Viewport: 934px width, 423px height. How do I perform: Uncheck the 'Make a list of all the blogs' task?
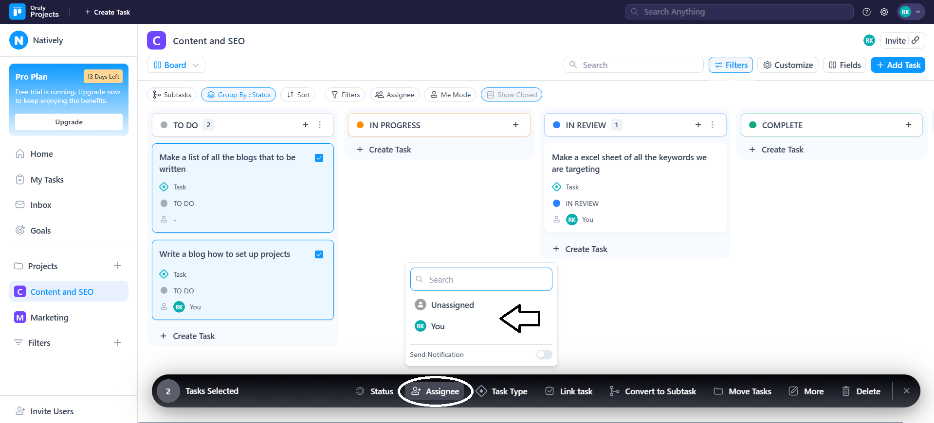point(319,158)
